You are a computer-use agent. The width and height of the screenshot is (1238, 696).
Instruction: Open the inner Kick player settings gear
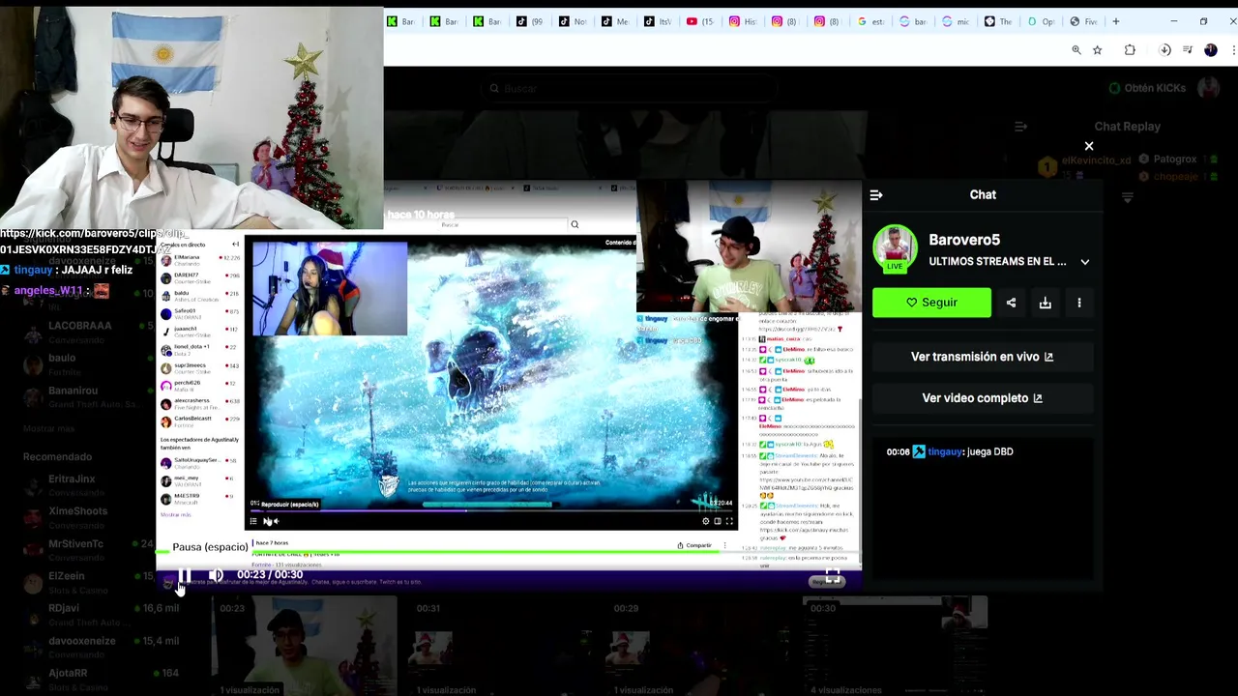pyautogui.click(x=705, y=521)
